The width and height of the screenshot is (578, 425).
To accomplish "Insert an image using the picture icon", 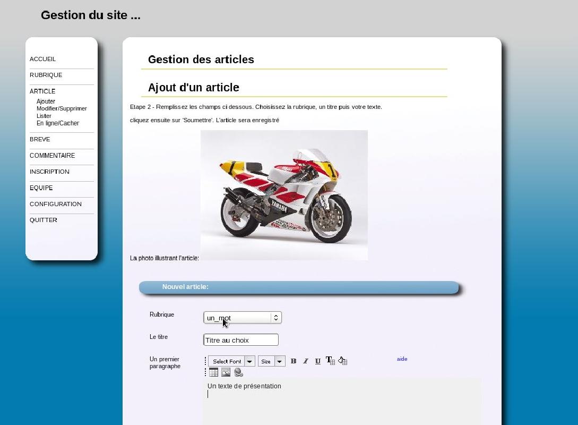I will [226, 372].
